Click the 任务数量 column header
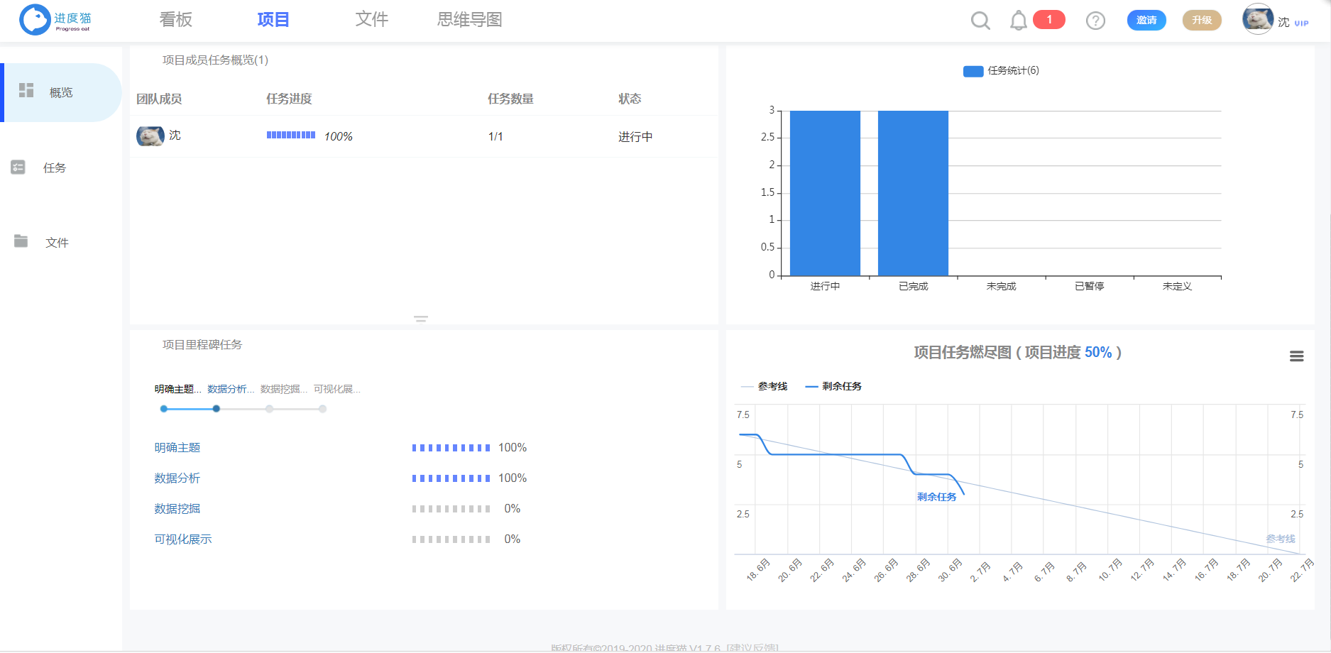The image size is (1331, 653). 510,99
